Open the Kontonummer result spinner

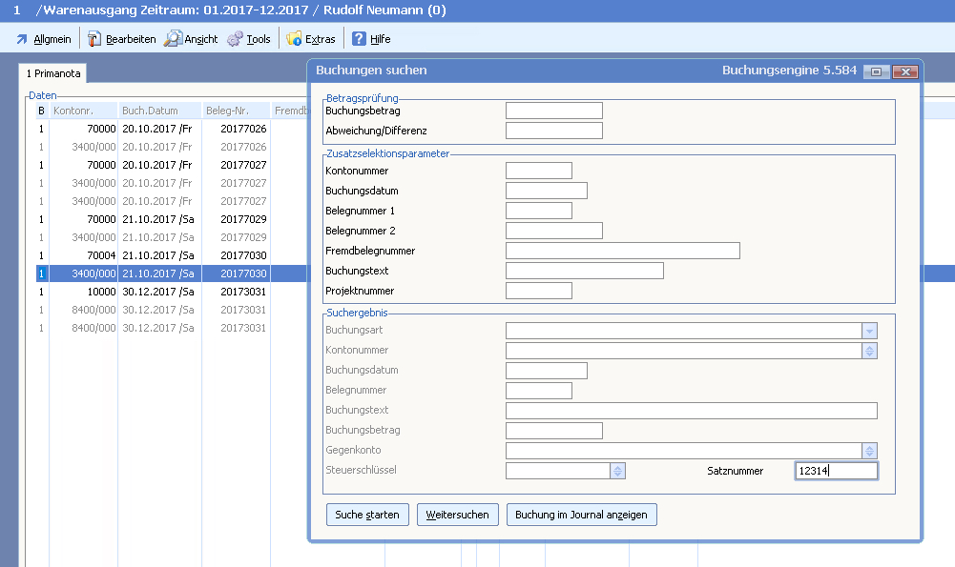point(869,351)
